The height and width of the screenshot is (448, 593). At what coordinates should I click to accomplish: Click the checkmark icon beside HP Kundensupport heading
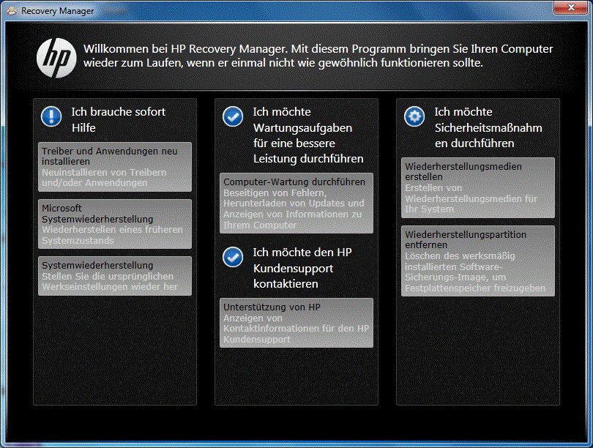pyautogui.click(x=233, y=257)
